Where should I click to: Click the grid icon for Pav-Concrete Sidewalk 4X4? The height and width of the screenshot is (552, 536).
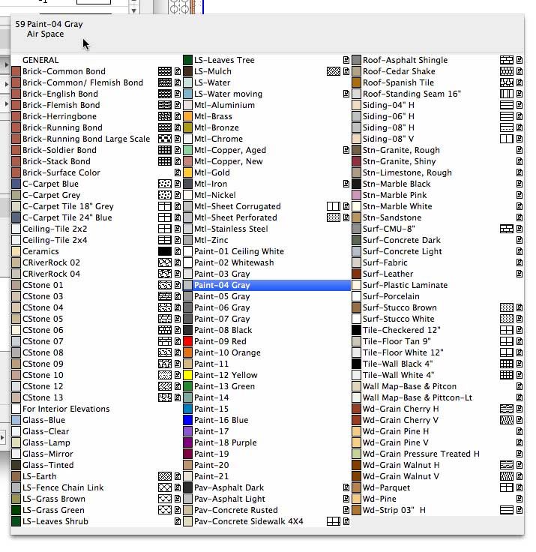click(x=334, y=521)
